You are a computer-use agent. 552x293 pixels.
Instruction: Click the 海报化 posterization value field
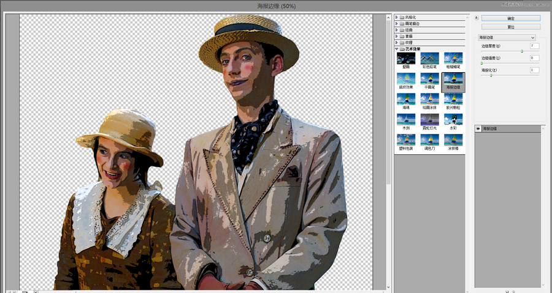coord(534,70)
